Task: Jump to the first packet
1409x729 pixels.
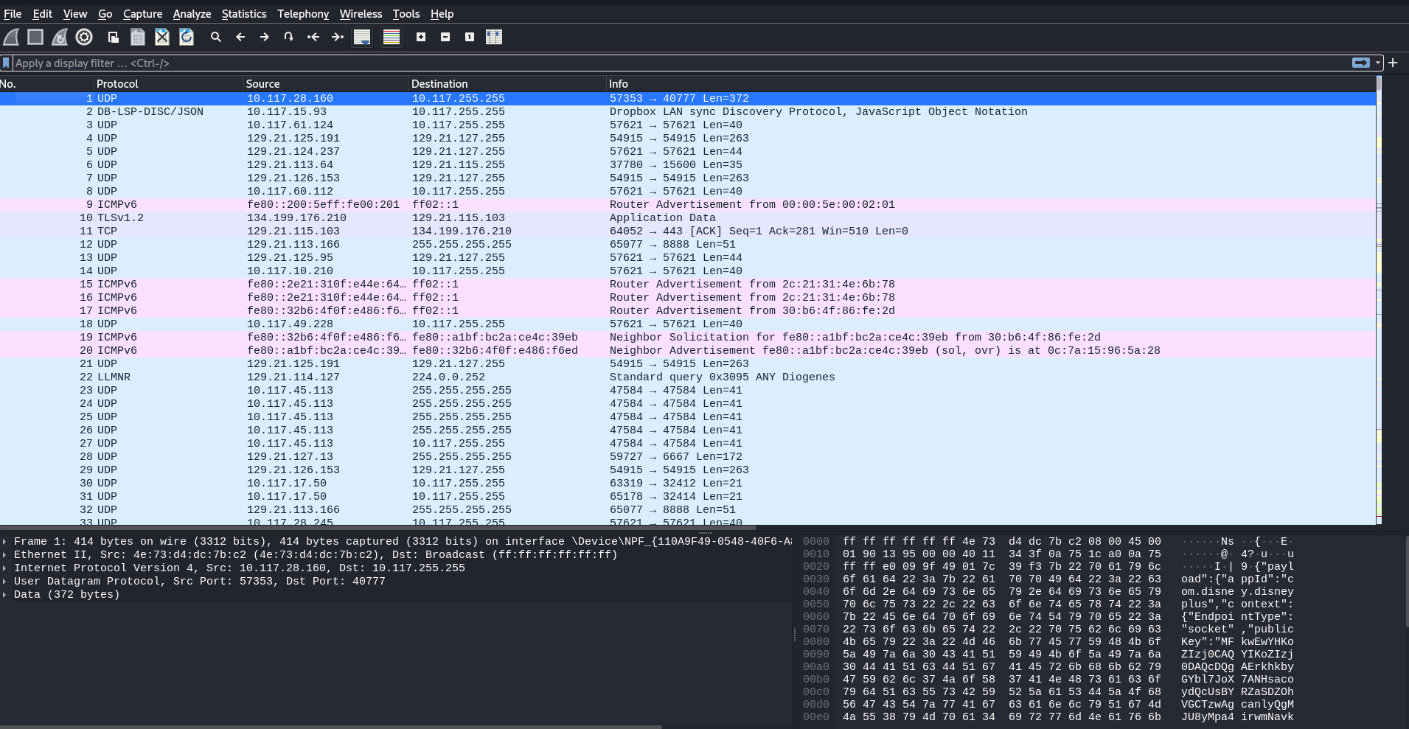Action: coord(313,37)
